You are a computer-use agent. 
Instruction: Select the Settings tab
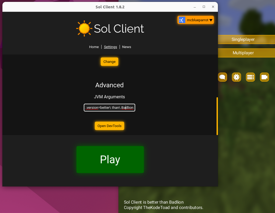click(x=110, y=47)
